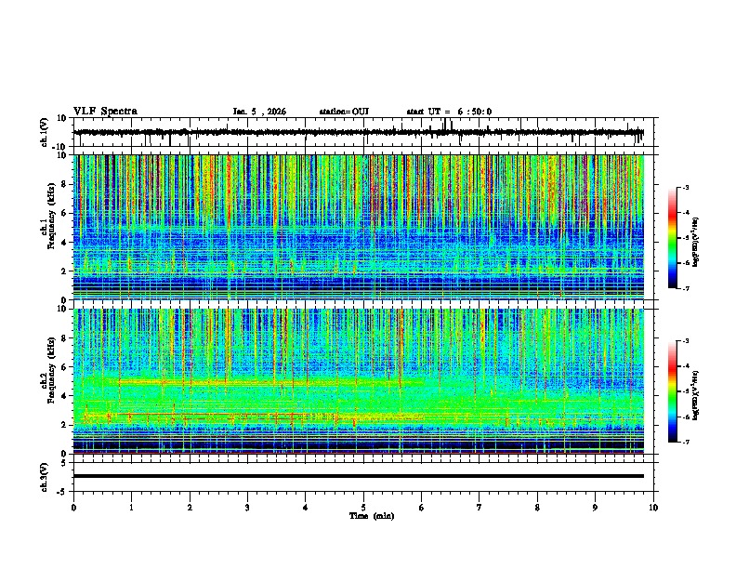736x569 pixels.
Task: Click the "-3" label on ch.1 color scale
Action: (685, 188)
